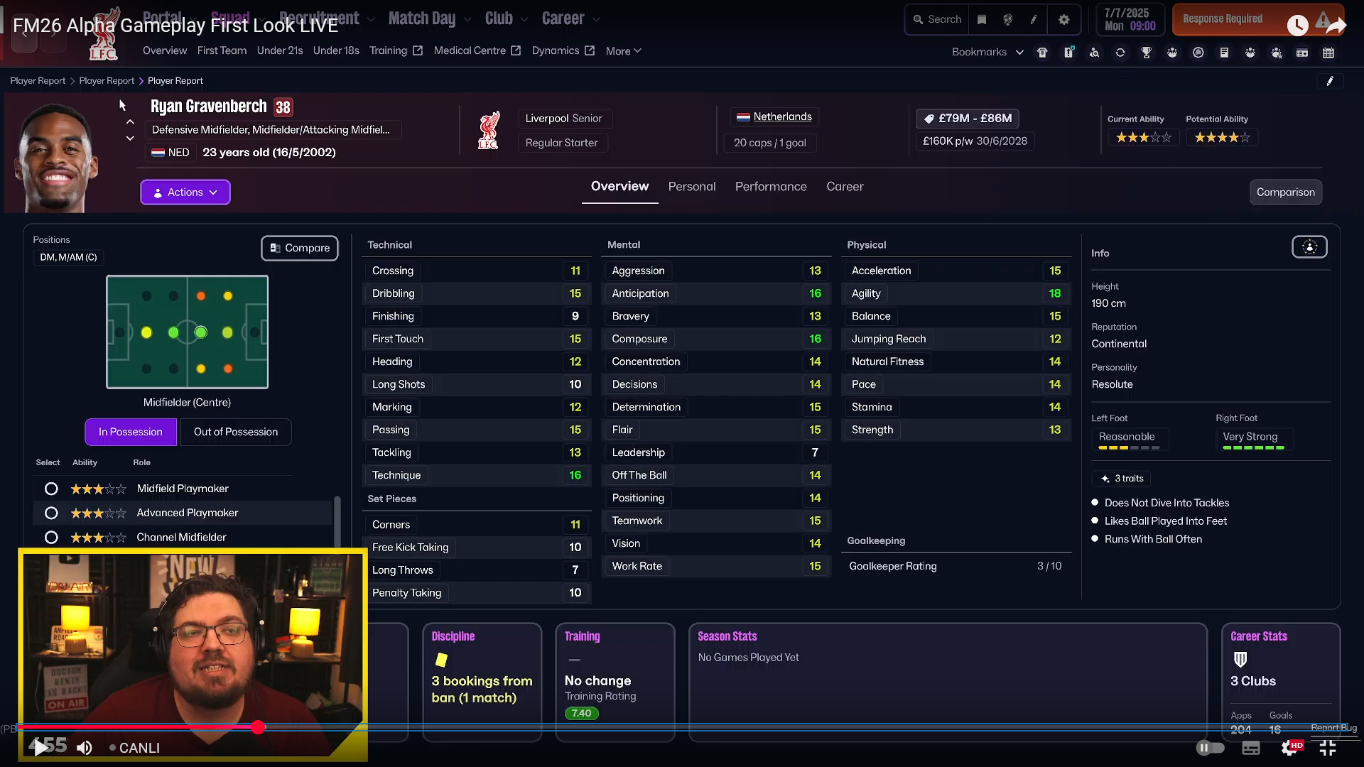Click the video progress bar scrubber
The width and height of the screenshot is (1364, 767).
tap(258, 727)
